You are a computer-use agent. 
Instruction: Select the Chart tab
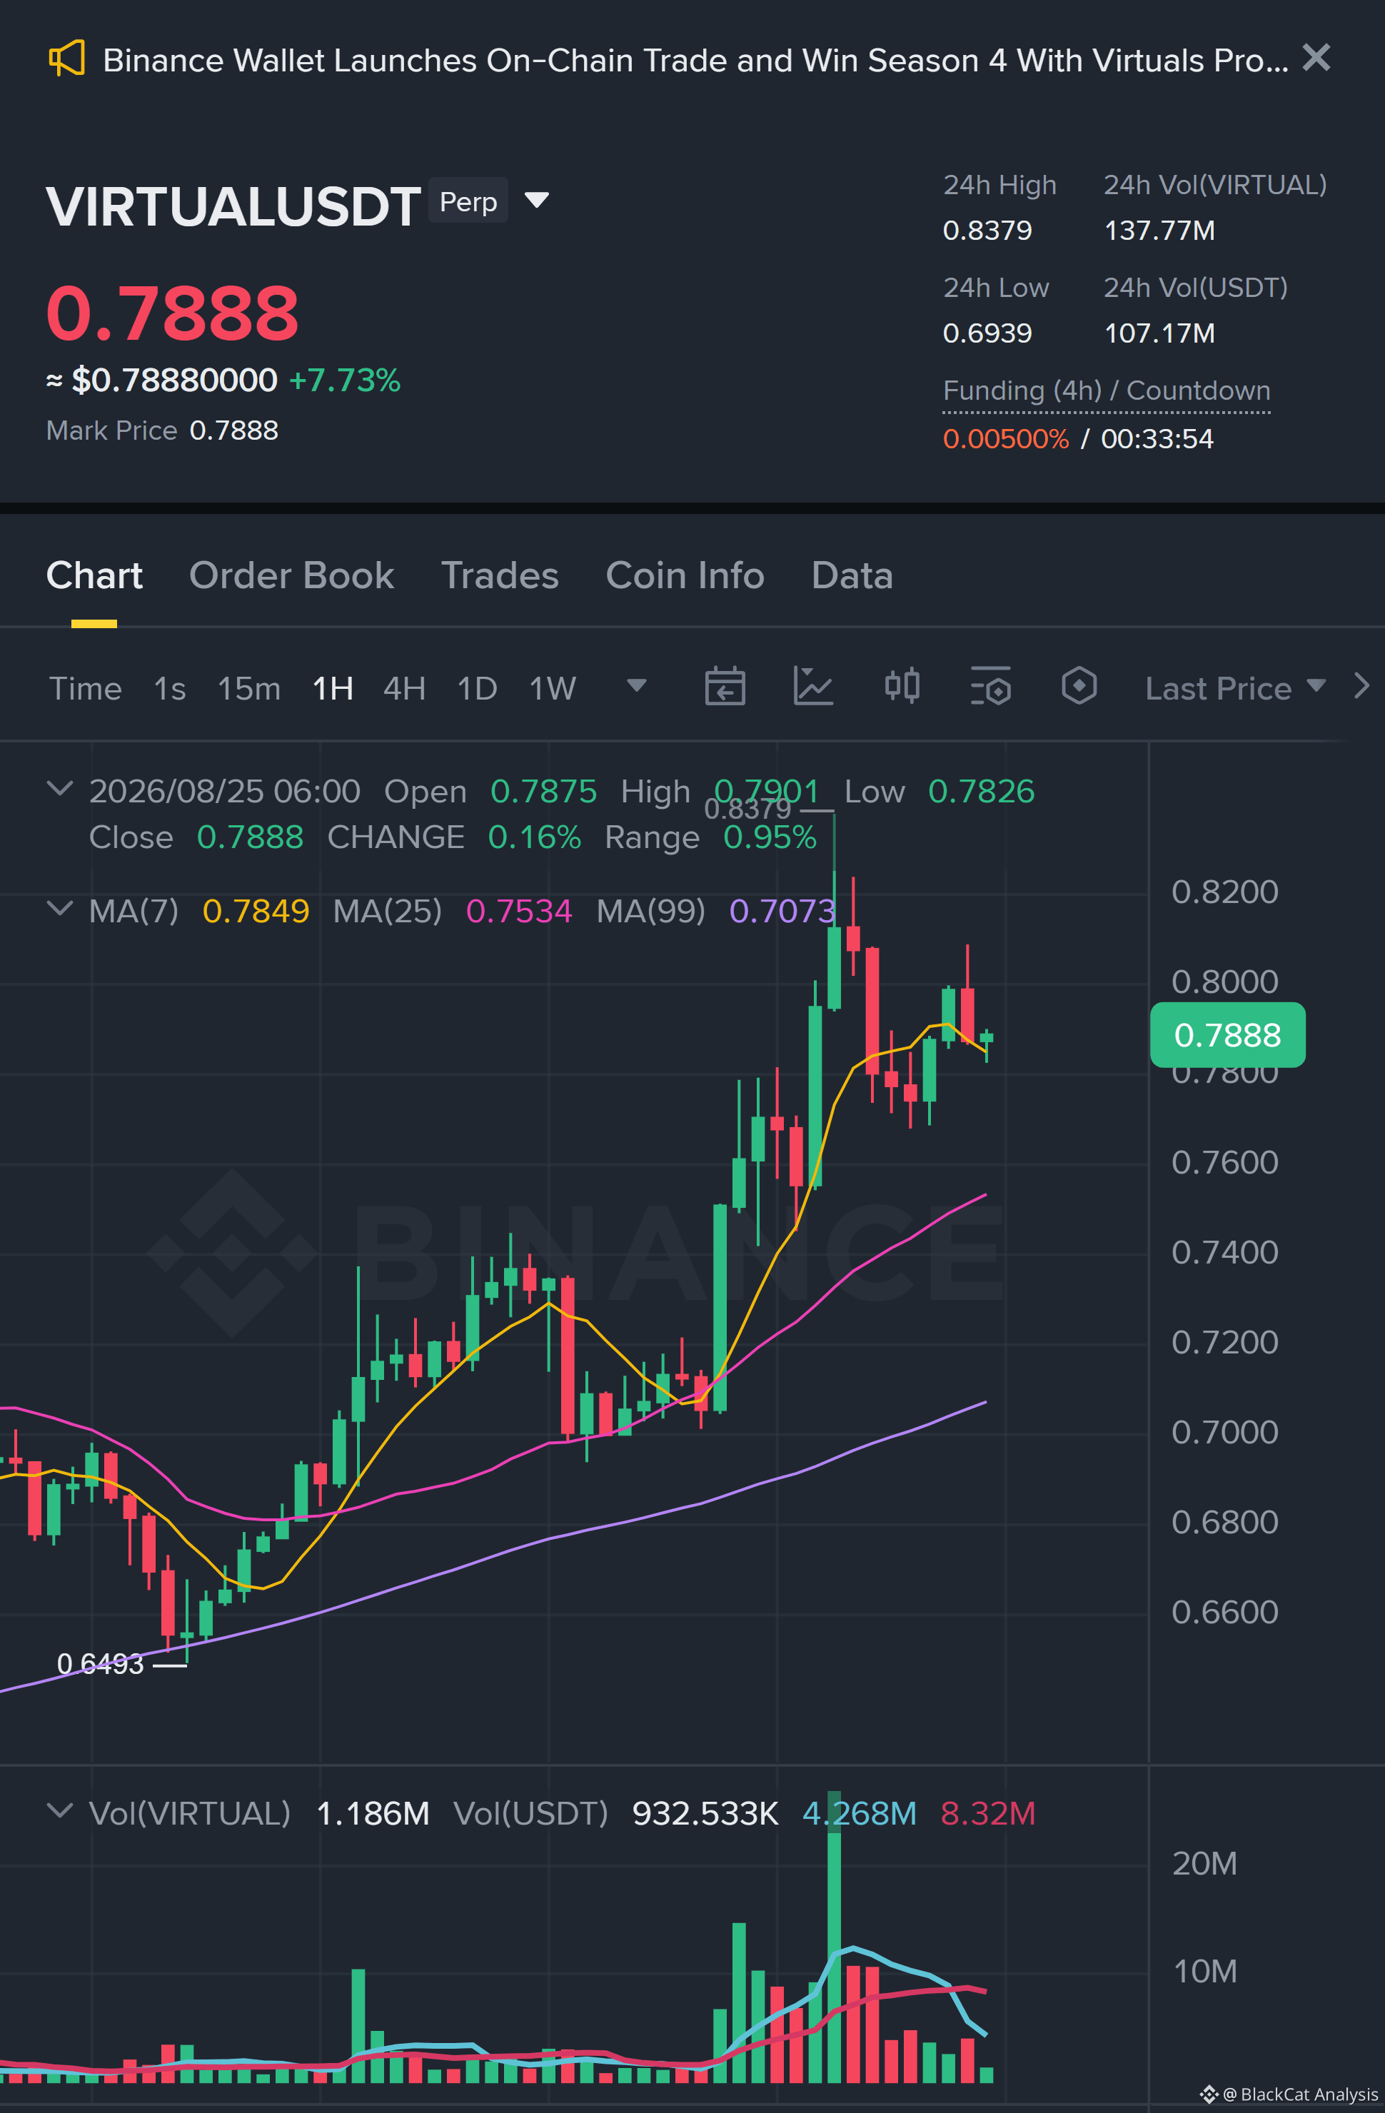(94, 575)
